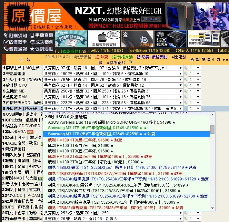Click magnifier icon beside 筆記型電腦 row

coord(185,74)
